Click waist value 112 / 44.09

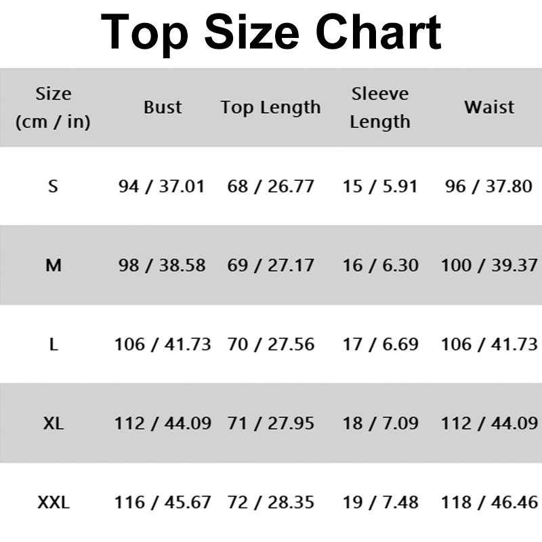click(x=489, y=423)
